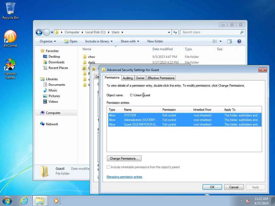The image size is (275, 206).
Task: Click the search magnifier icon
Action: (242, 32)
